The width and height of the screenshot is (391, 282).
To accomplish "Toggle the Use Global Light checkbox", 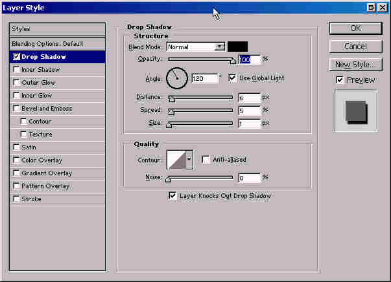I will tap(233, 78).
